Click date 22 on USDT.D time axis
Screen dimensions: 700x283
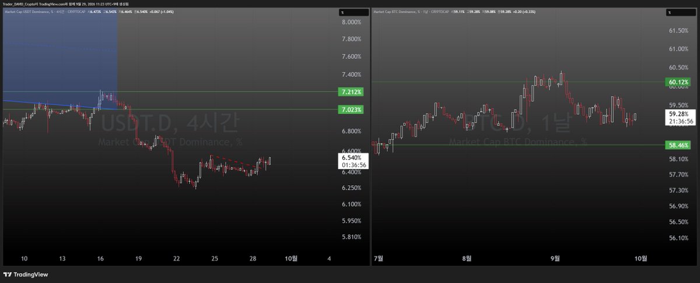coord(176,258)
